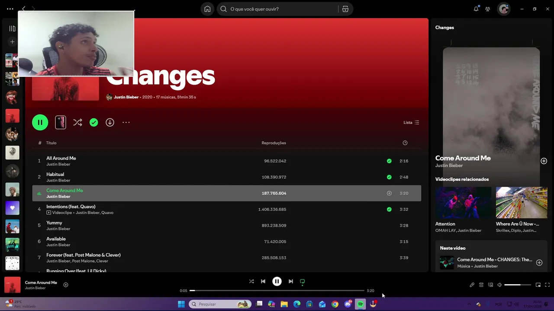This screenshot has width=554, height=311.
Task: Open Quavo artist link under Intentions
Action: (x=107, y=213)
